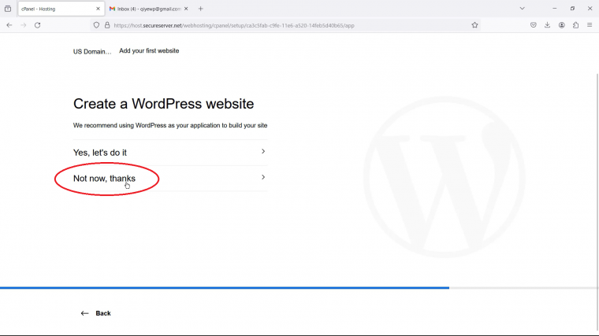Viewport: 599px width, 336px height.
Task: Choose Yes, let's do it option
Action: (170, 153)
